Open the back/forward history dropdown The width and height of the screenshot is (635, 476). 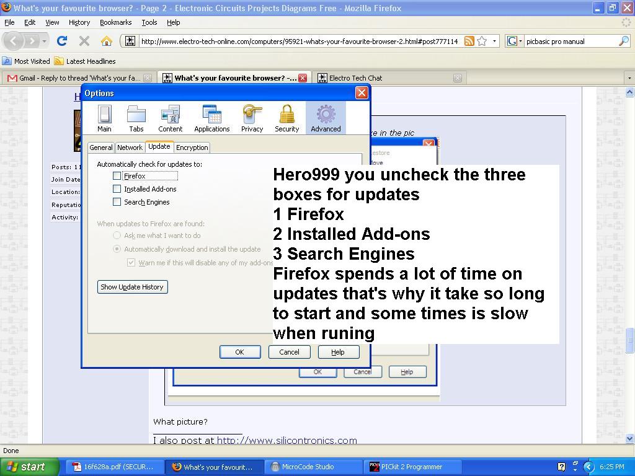(x=44, y=41)
